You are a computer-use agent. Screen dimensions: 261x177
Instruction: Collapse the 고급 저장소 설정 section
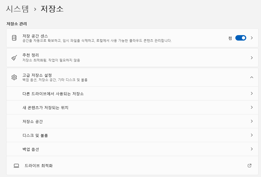[252, 77]
